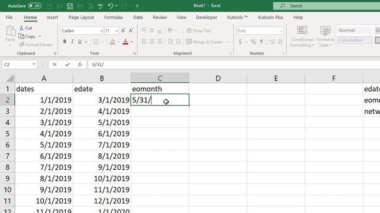Image resolution: width=380 pixels, height=213 pixels.
Task: Toggle Wrap Text
Action: coord(199,31)
